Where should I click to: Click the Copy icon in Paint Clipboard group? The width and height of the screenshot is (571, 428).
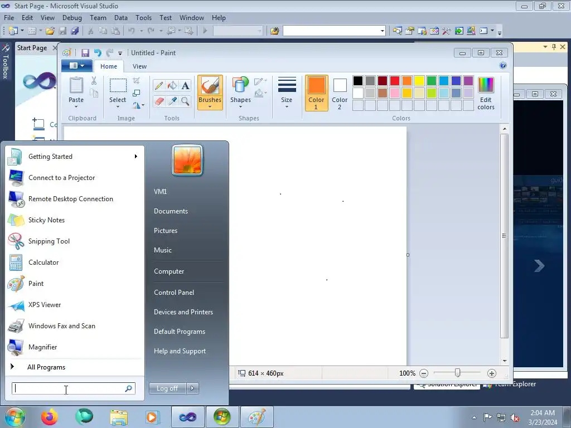94,94
